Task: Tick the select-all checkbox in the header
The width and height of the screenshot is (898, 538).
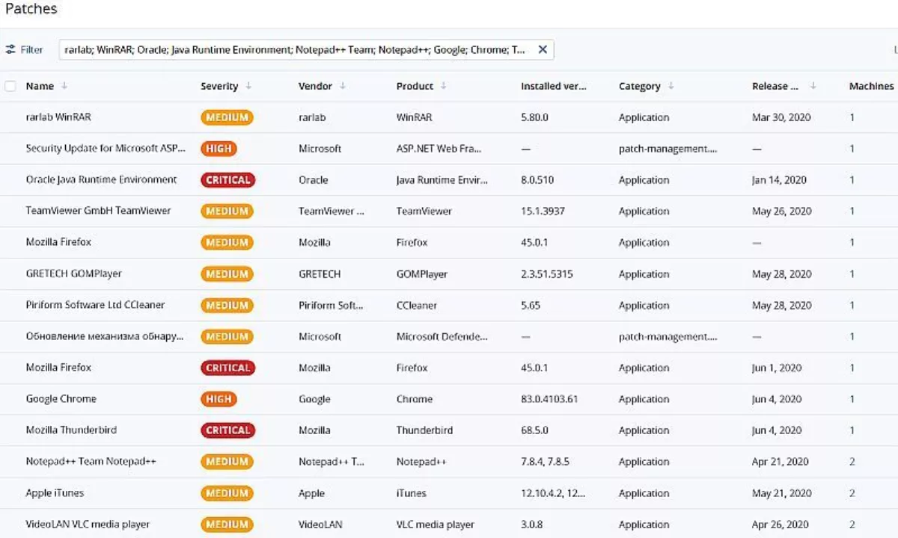Action: (10, 86)
